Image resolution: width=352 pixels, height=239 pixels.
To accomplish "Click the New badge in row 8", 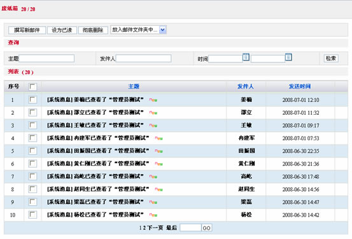I will coord(158,189).
